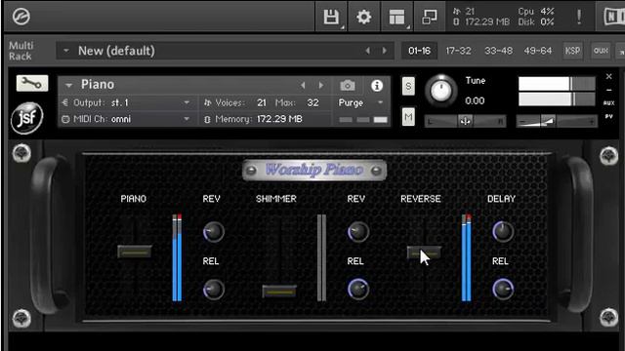Click the piano REL knob
The image size is (625, 351).
tap(213, 290)
